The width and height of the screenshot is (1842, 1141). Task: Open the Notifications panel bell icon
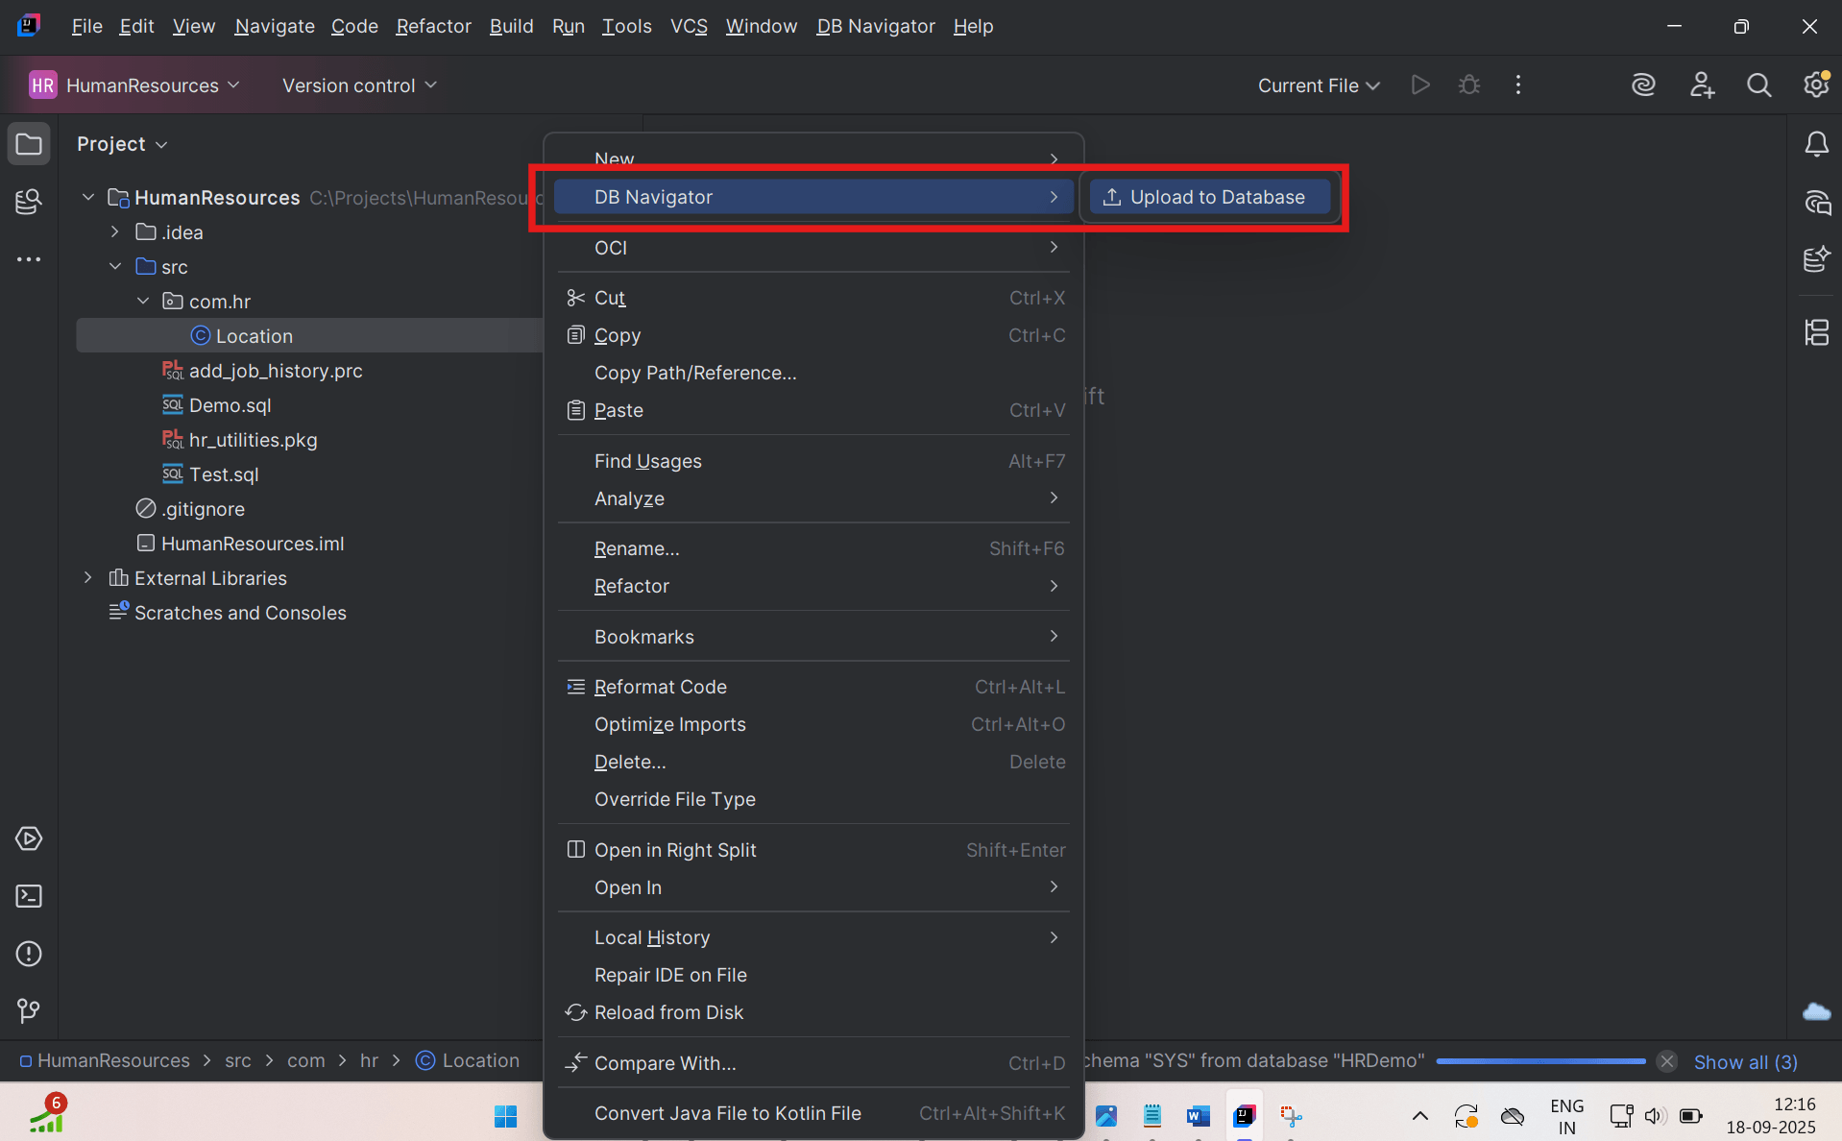click(1816, 143)
